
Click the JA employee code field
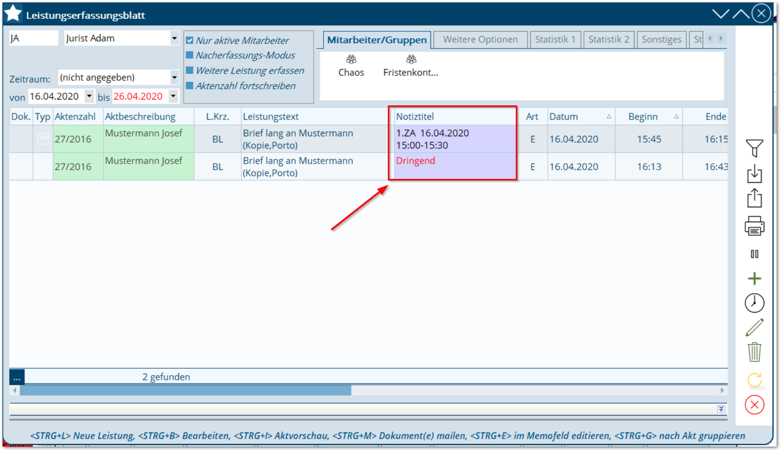tap(33, 38)
